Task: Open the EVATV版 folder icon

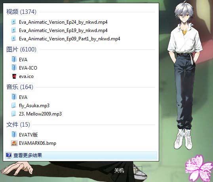Action: (14, 135)
